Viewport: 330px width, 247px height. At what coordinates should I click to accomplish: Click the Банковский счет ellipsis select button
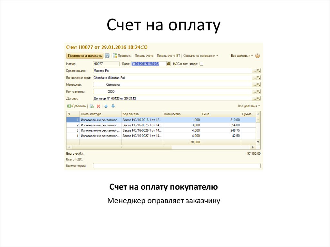pos(254,78)
